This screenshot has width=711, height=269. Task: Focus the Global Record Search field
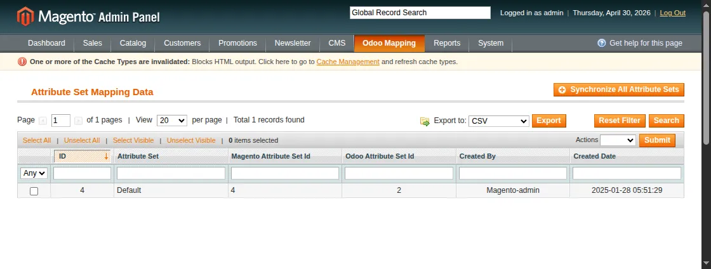coord(420,13)
